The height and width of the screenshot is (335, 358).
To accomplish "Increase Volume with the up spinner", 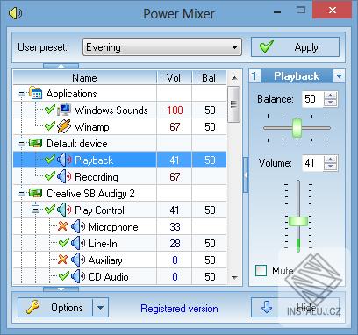I will pyautogui.click(x=331, y=160).
